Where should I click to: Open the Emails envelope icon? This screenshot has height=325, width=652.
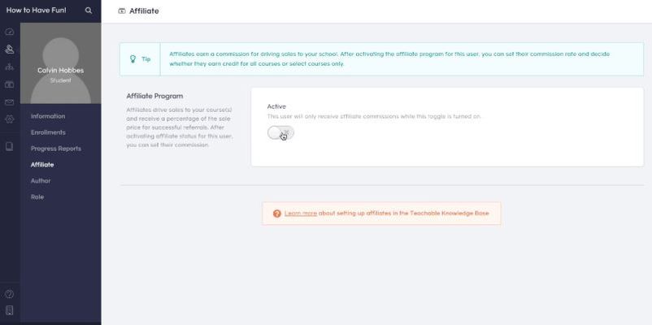coord(10,102)
